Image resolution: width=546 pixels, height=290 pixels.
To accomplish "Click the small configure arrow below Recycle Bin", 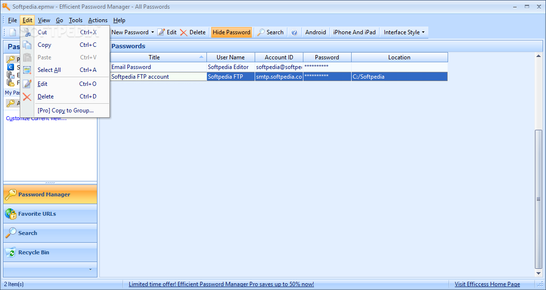I will click(91, 269).
